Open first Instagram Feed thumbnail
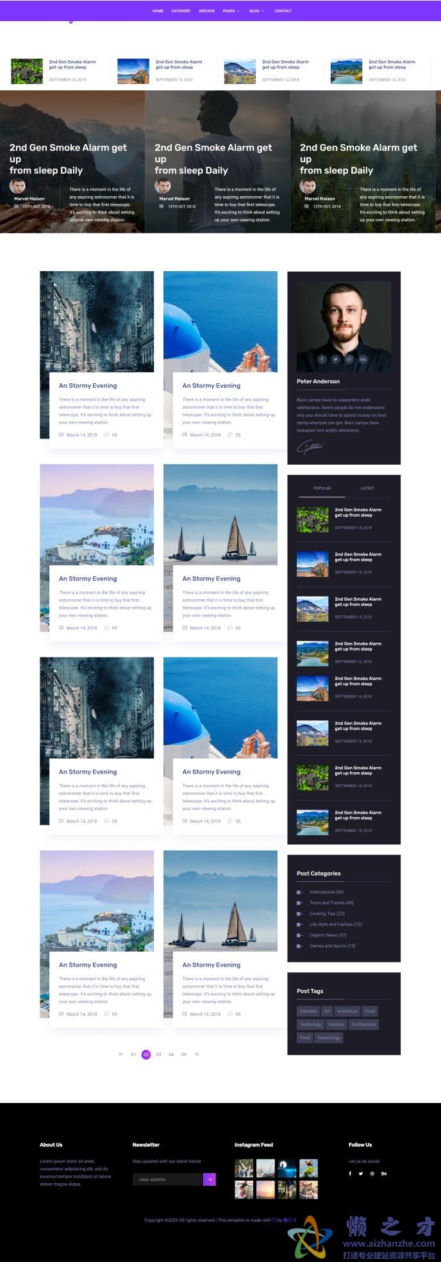 244,1168
